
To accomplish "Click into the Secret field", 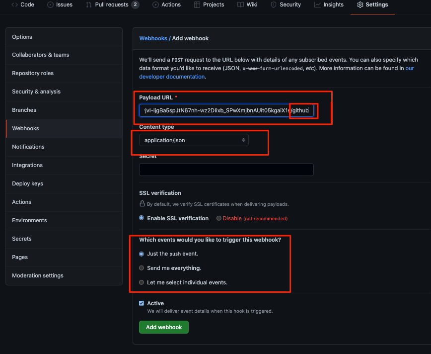I will pos(226,170).
